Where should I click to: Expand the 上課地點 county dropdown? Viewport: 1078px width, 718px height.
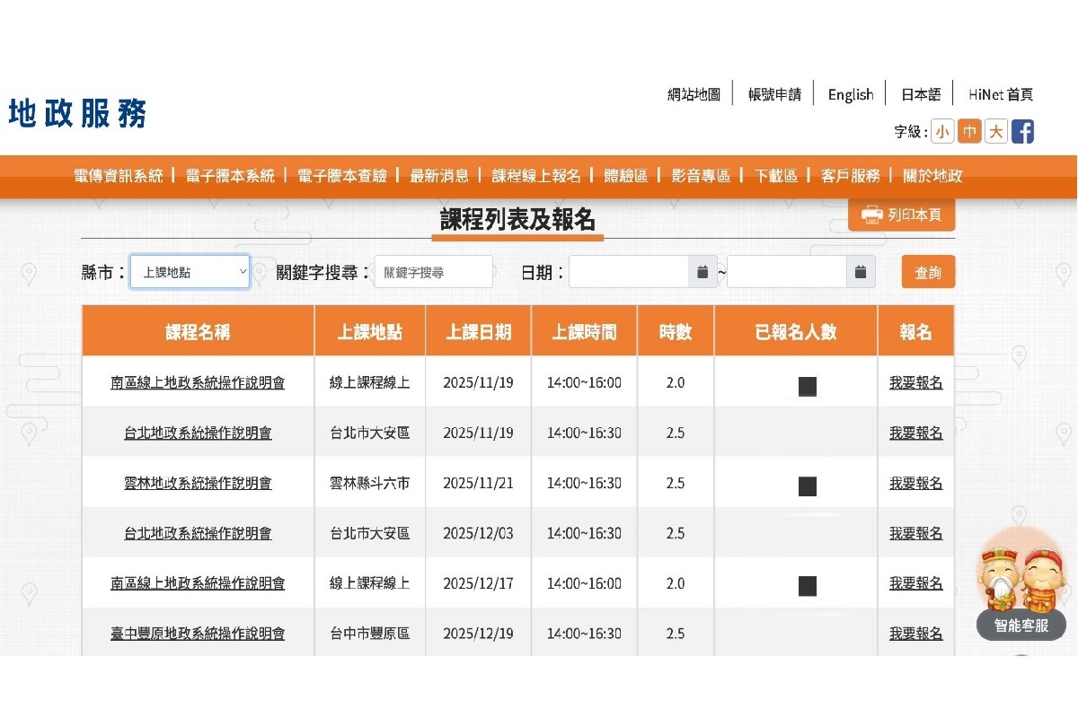coord(190,272)
